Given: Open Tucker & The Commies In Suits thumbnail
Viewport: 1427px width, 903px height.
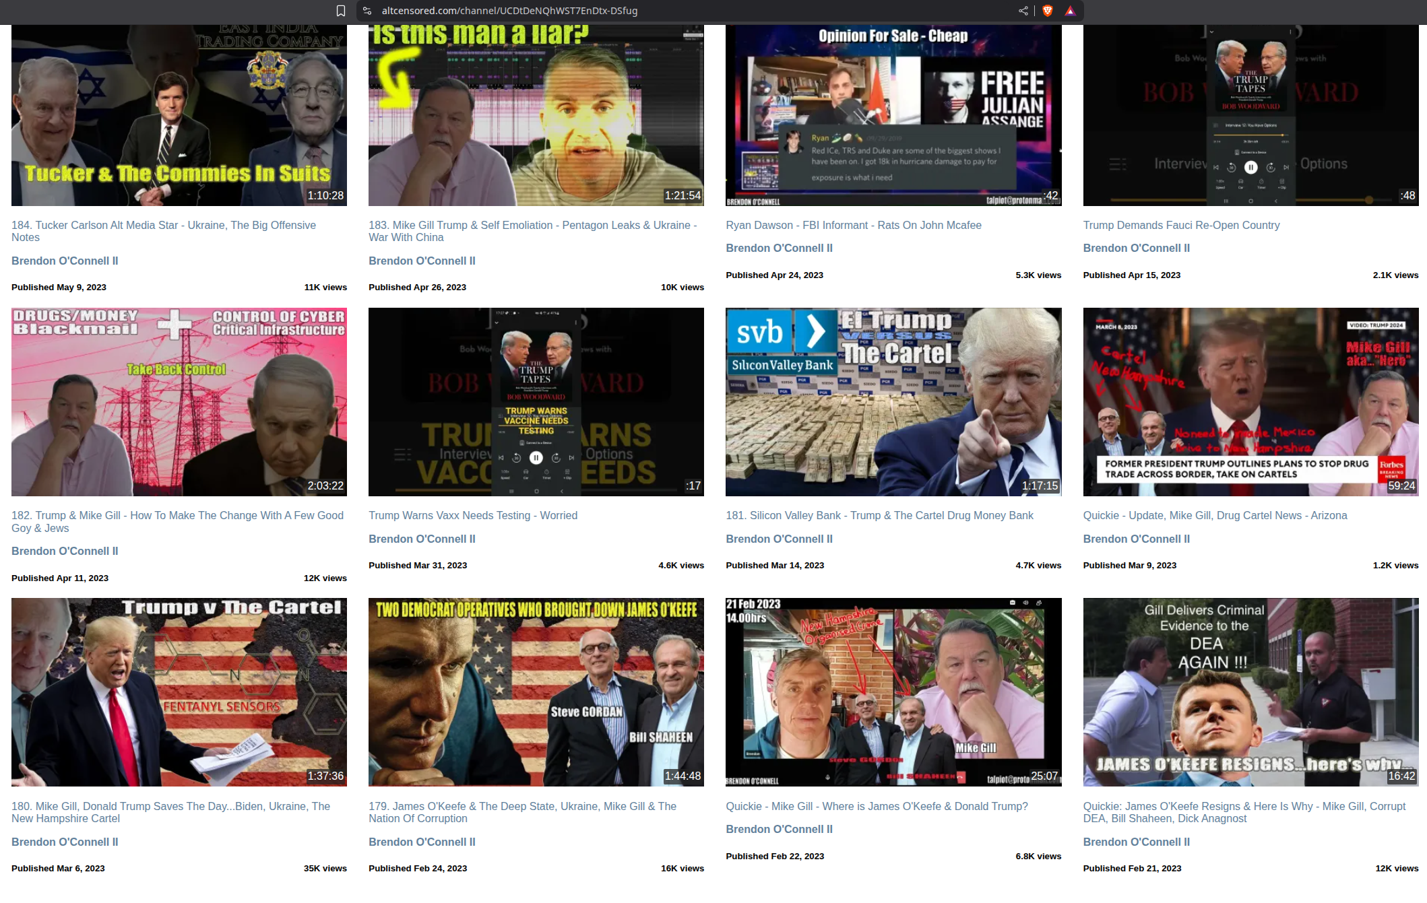Looking at the screenshot, I should coord(179,114).
